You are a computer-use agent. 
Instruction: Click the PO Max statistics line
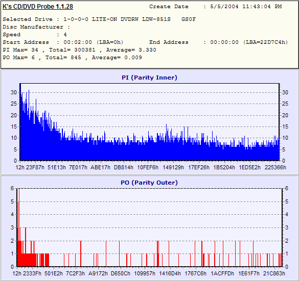click(72, 58)
